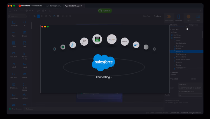Open the Widget Tree tab
This screenshot has height=119, width=210.
coord(193,25)
